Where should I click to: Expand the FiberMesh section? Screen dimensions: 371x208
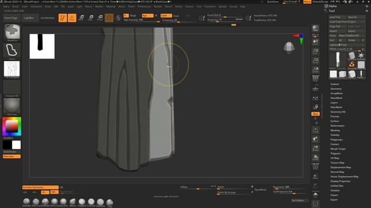(336, 107)
